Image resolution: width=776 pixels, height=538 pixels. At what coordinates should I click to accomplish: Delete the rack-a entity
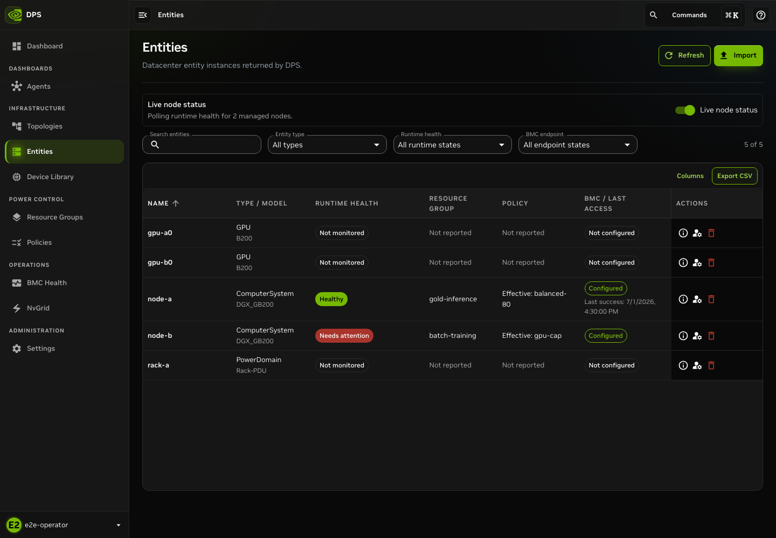pyautogui.click(x=711, y=365)
